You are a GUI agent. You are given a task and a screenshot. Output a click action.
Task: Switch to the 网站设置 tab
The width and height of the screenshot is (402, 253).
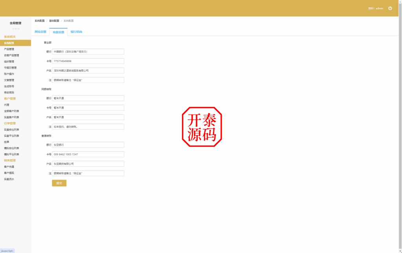(x=40, y=32)
